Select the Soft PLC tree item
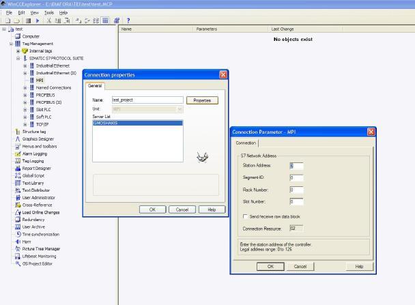Image resolution: width=415 pixels, height=305 pixels. [x=44, y=117]
